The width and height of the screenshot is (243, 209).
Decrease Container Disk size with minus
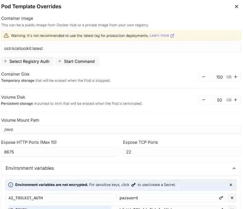click(x=204, y=77)
